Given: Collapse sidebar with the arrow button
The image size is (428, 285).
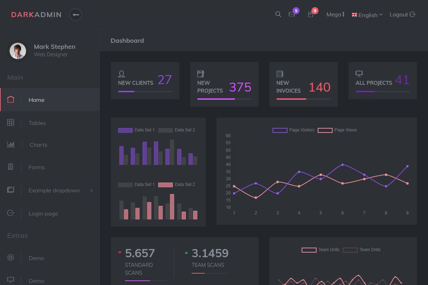Looking at the screenshot, I should [x=76, y=15].
